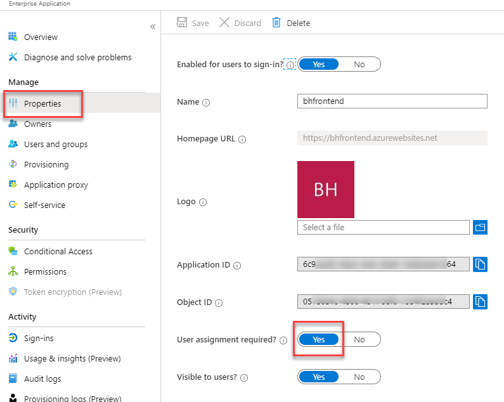Image resolution: width=504 pixels, height=402 pixels.
Task: Delete the enterprise application
Action: pos(291,23)
